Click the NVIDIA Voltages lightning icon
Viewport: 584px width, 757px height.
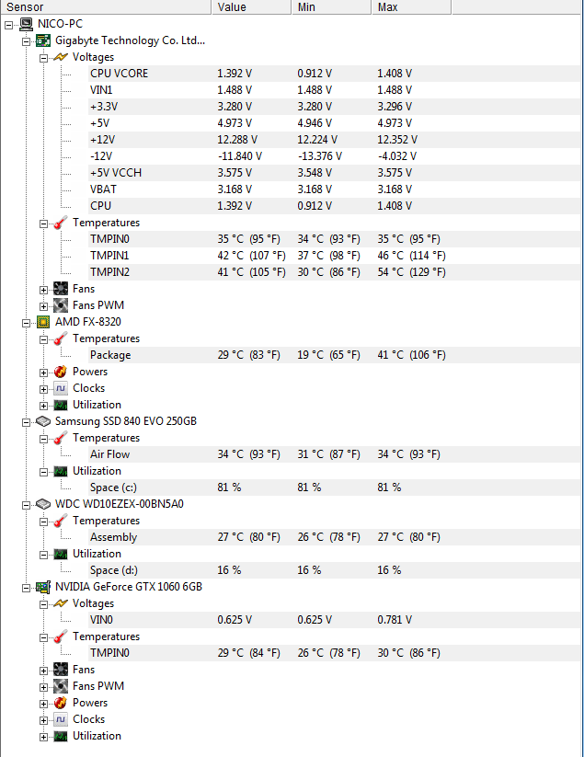[x=61, y=603]
